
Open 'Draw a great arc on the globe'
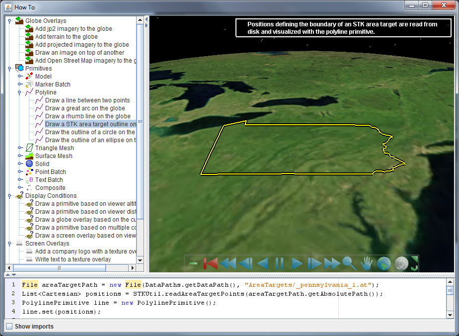tap(85, 108)
